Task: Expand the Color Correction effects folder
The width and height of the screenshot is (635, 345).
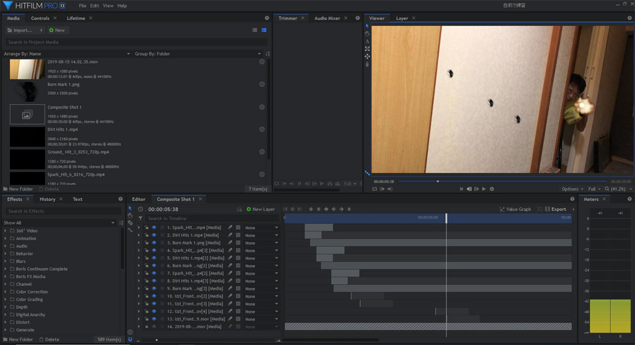Action: click(6, 292)
